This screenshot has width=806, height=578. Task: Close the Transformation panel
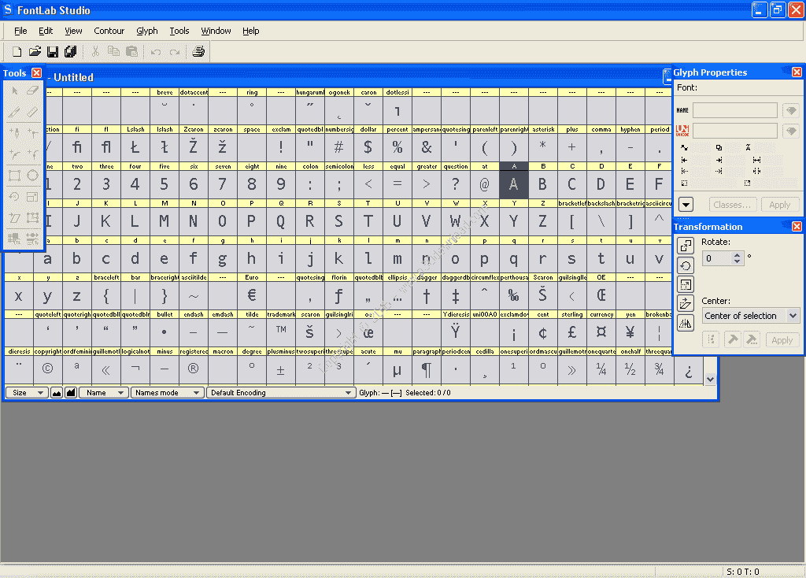[x=797, y=226]
